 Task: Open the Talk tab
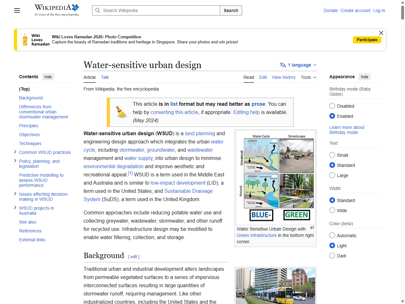click(x=105, y=77)
